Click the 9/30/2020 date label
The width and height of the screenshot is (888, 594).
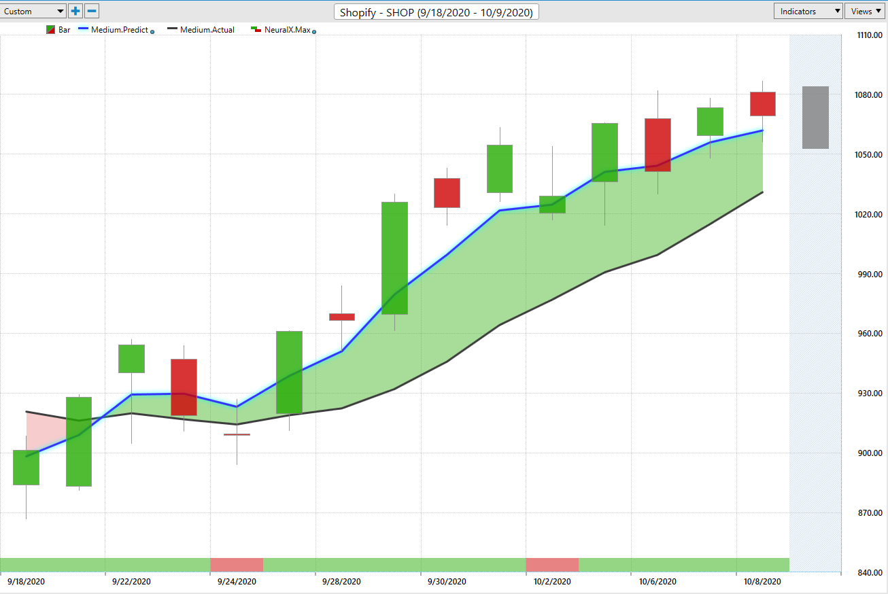click(447, 582)
